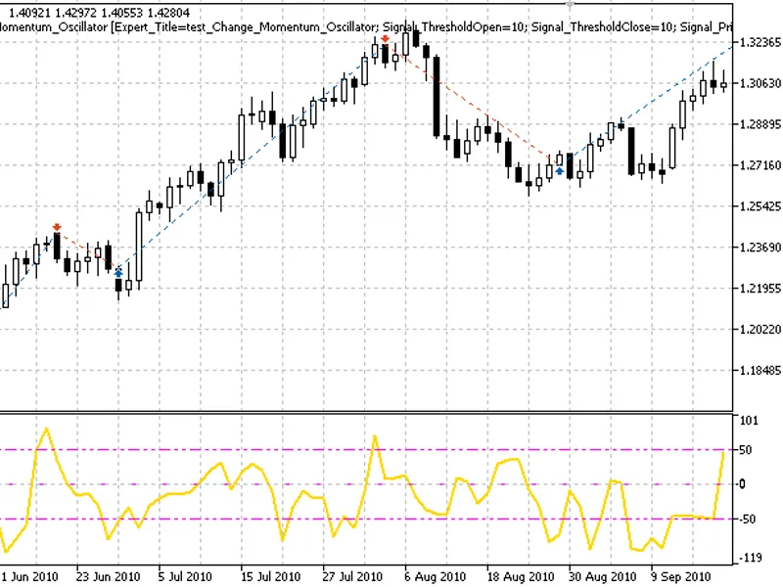Click the 1.21955 price scale label
Image resolution: width=783 pixels, height=587 pixels.
click(760, 288)
